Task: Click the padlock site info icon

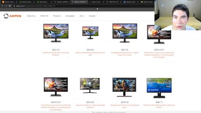Action: click(x=14, y=6)
